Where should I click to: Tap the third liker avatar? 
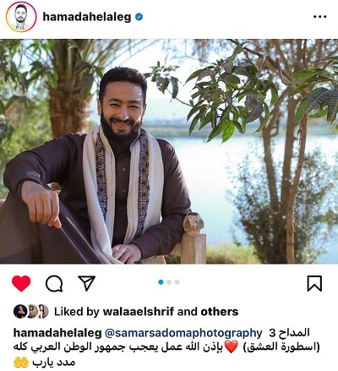[x=43, y=311]
